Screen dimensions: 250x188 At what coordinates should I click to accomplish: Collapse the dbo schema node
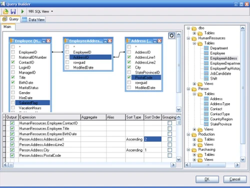click(x=188, y=28)
